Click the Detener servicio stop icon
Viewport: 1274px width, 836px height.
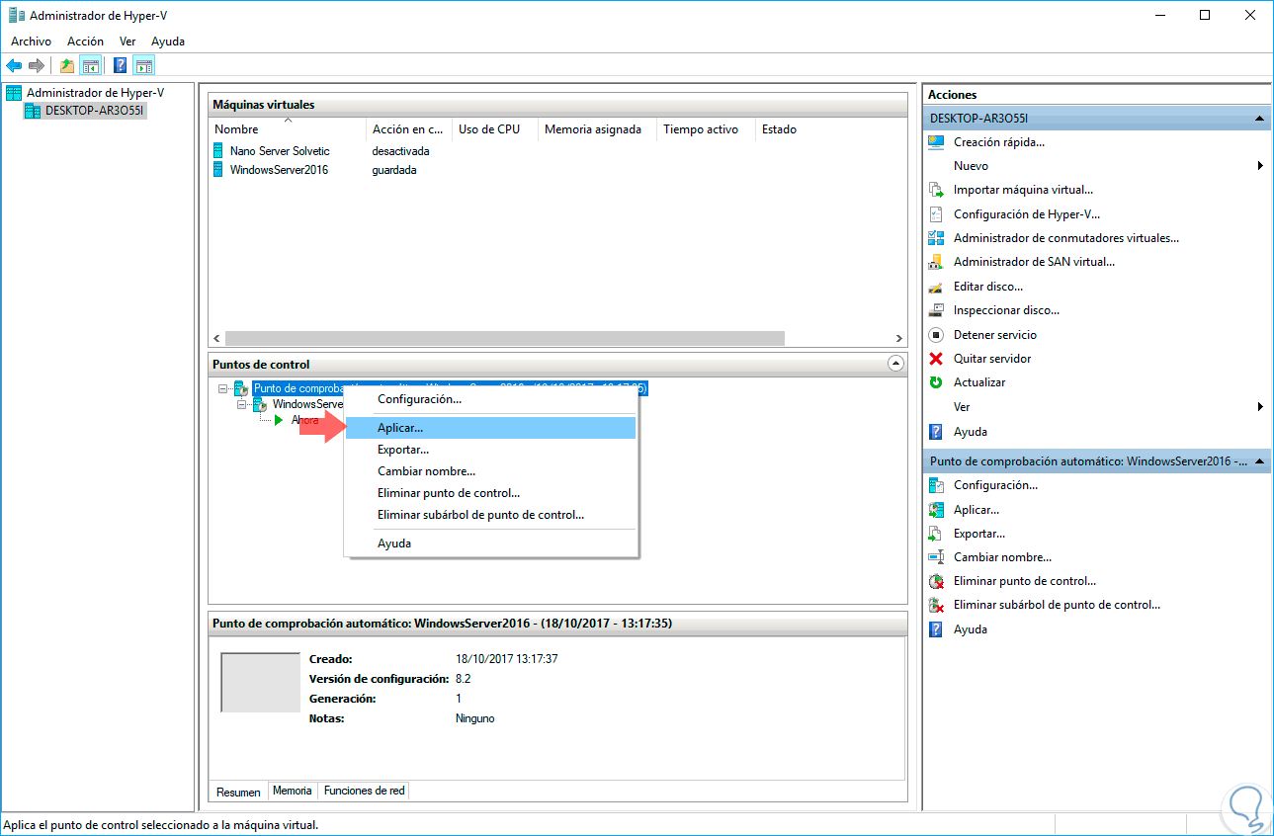tap(937, 335)
